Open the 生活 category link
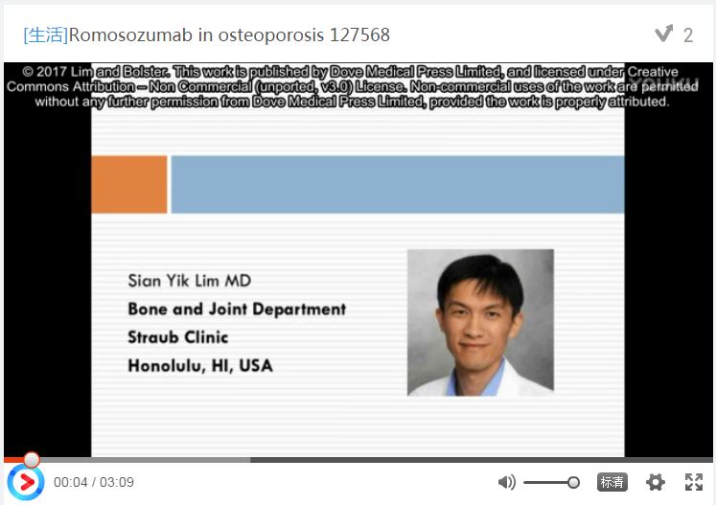716x505 pixels. (45, 35)
